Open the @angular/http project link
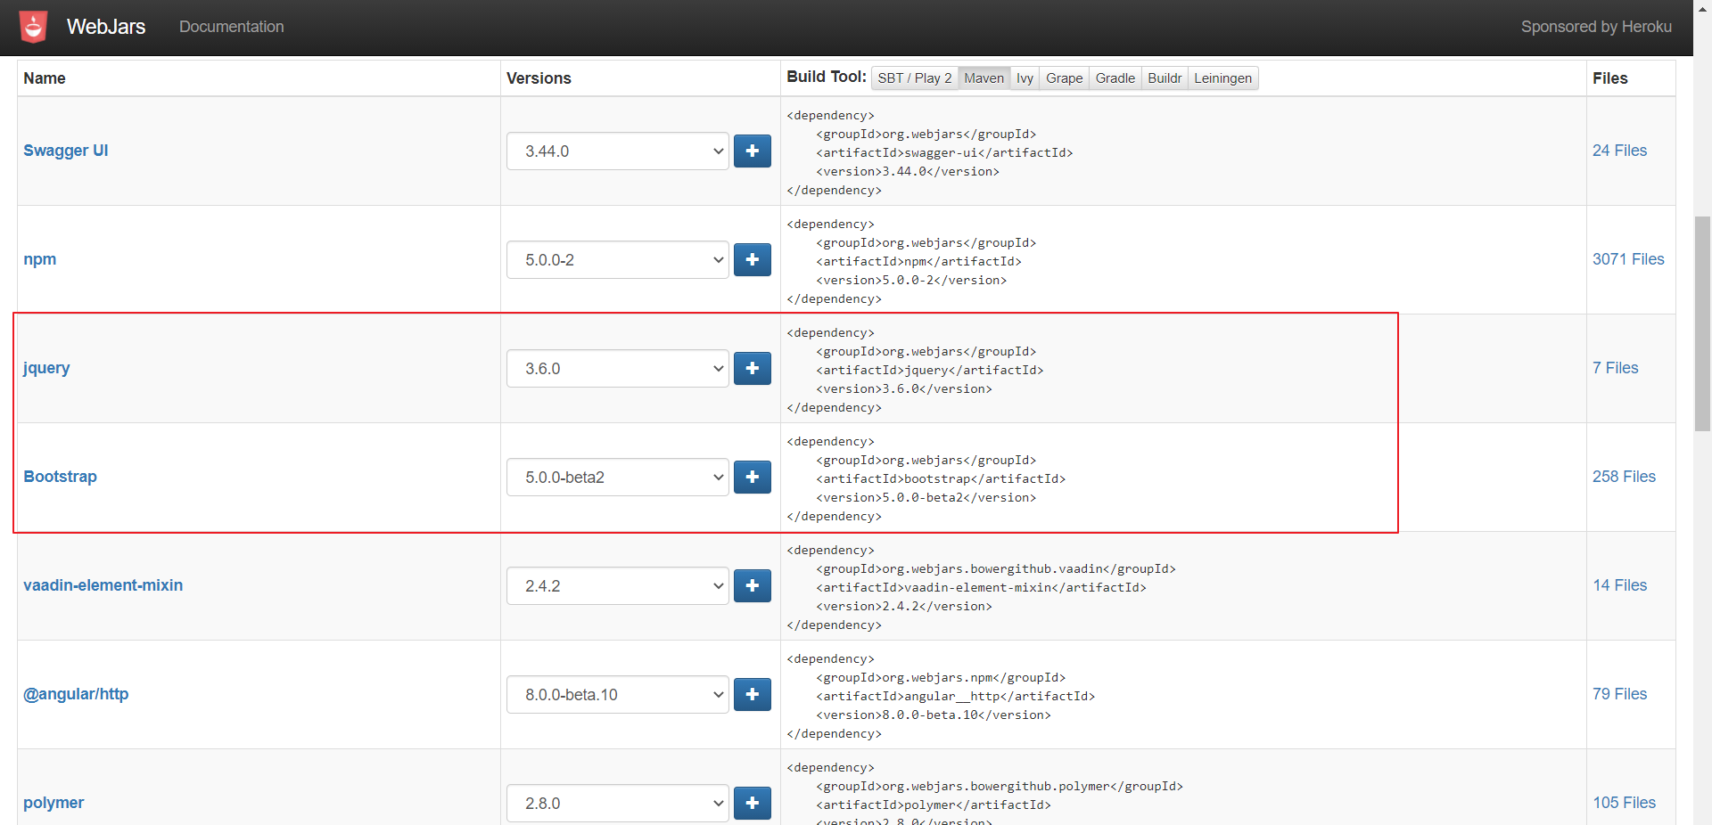 pos(76,694)
